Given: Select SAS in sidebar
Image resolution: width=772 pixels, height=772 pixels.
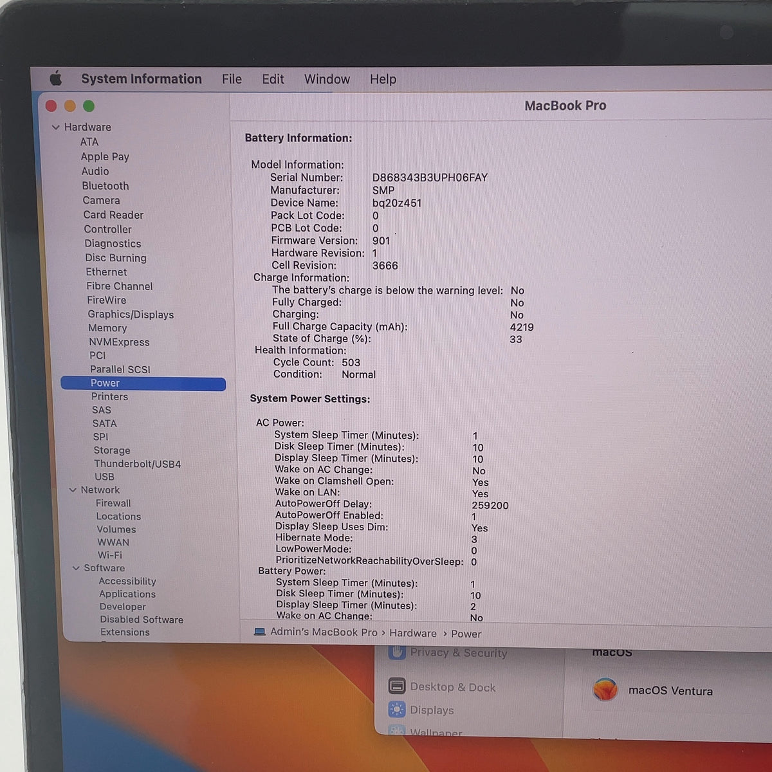Looking at the screenshot, I should click(x=101, y=410).
